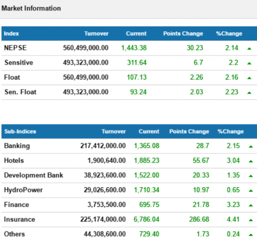Click HydroPower current value 1,710.34
The width and height of the screenshot is (257, 241).
pyautogui.click(x=146, y=190)
